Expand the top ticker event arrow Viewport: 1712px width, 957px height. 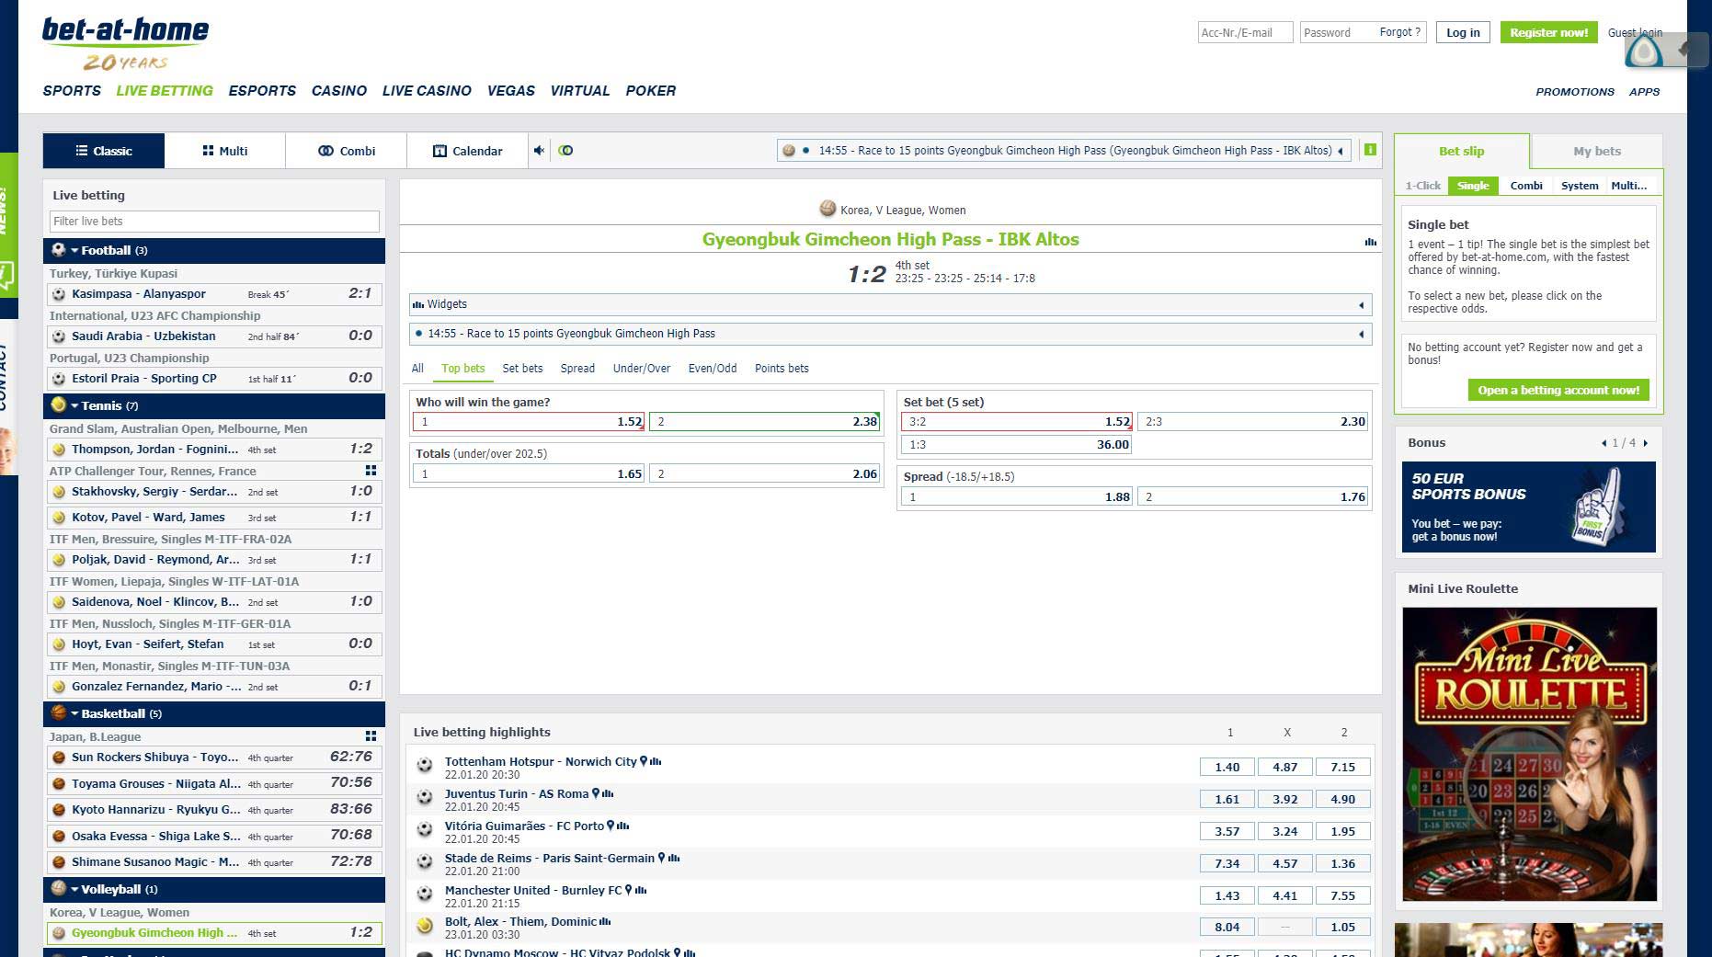pos(1341,151)
